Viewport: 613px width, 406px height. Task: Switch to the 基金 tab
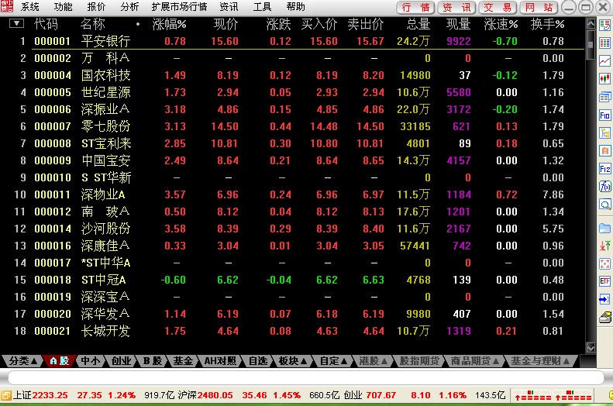click(x=184, y=361)
